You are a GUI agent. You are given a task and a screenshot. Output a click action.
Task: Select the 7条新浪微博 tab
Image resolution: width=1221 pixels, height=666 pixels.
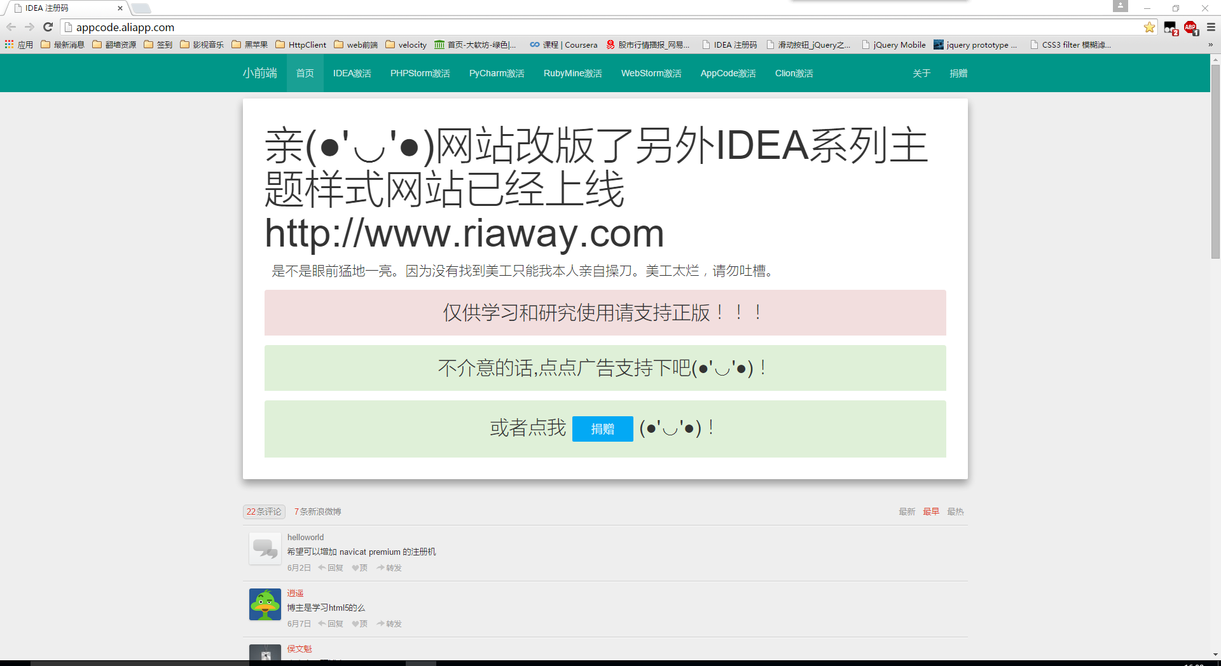(x=317, y=512)
